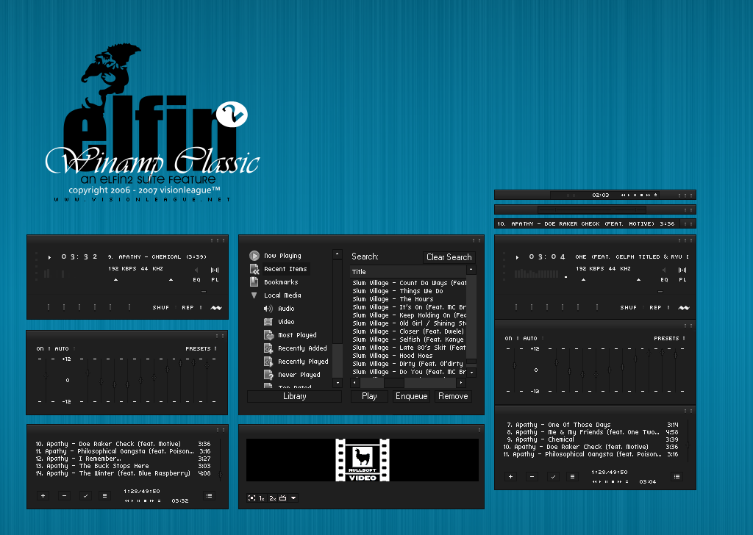Image resolution: width=753 pixels, height=535 pixels.
Task: Select track Slum Village - Things We Do
Action: [x=398, y=291]
